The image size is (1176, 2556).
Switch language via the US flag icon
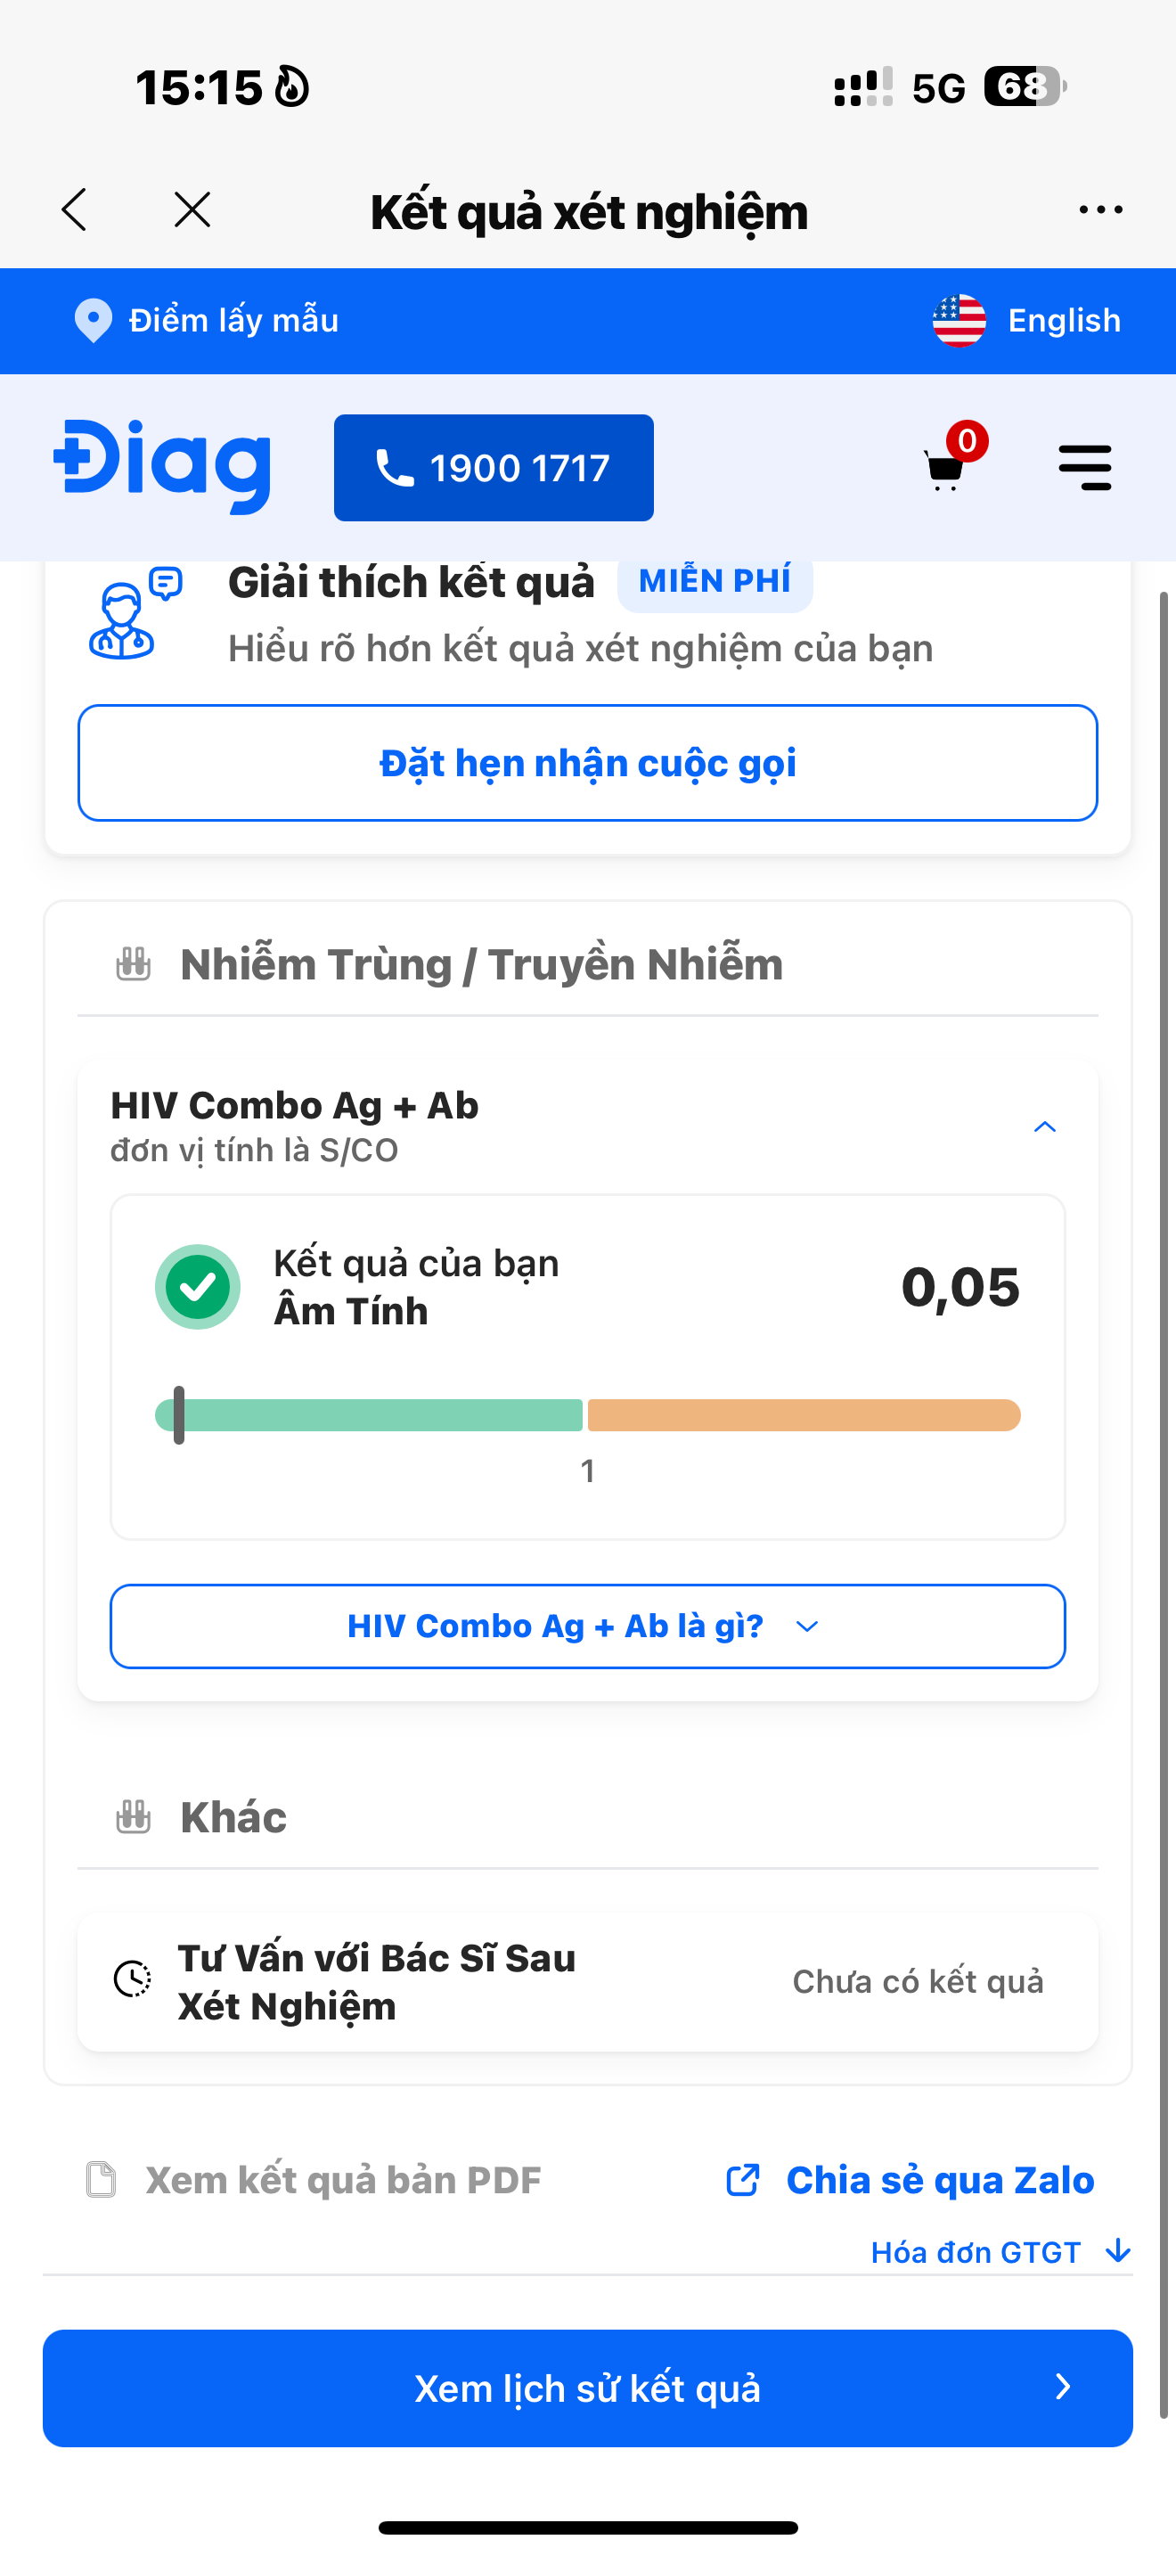tap(959, 321)
